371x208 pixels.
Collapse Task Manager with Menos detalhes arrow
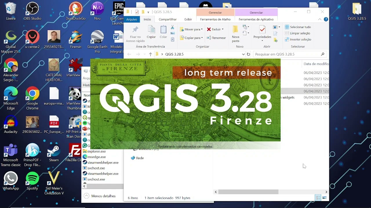click(x=86, y=196)
